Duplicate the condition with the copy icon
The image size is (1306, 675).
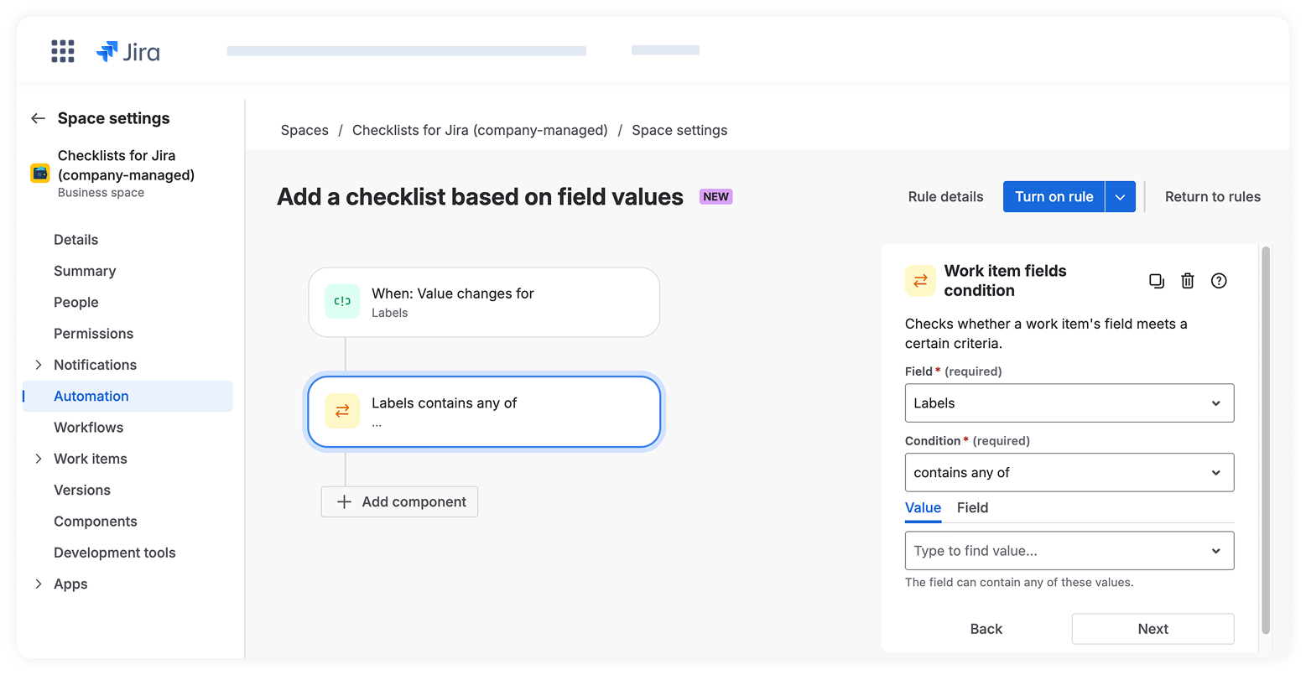pyautogui.click(x=1156, y=281)
